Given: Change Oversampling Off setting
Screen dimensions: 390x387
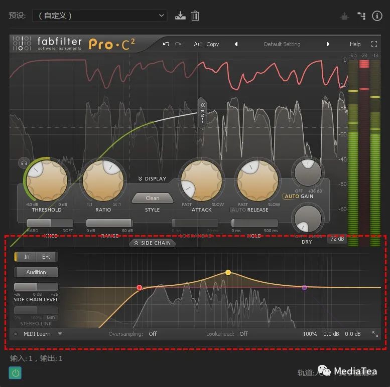Looking at the screenshot, I should click(x=153, y=334).
